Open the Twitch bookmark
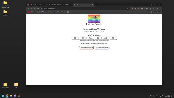The height and width of the screenshot is (98, 174). pyautogui.click(x=44, y=12)
